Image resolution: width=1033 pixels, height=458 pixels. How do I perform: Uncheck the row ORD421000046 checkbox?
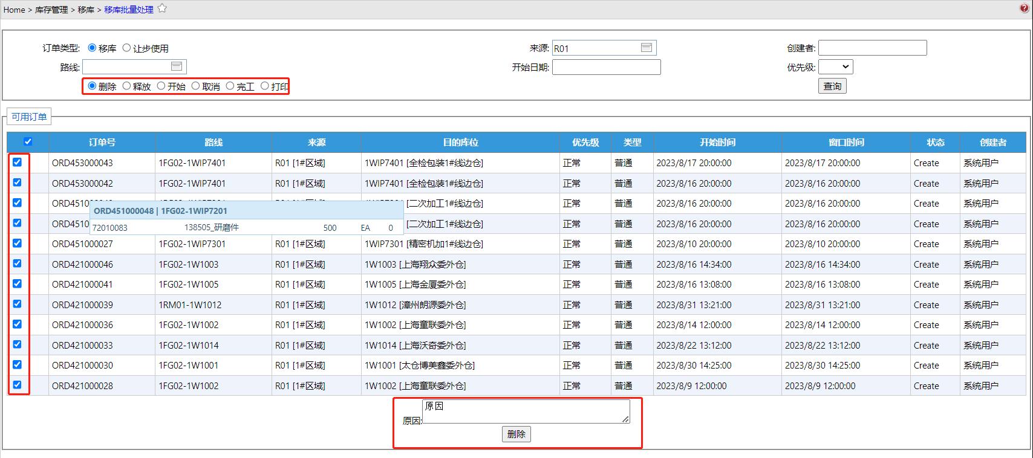click(17, 263)
